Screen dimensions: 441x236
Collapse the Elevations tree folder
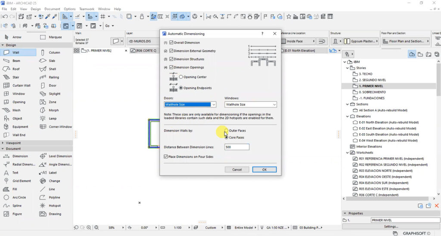348,116
